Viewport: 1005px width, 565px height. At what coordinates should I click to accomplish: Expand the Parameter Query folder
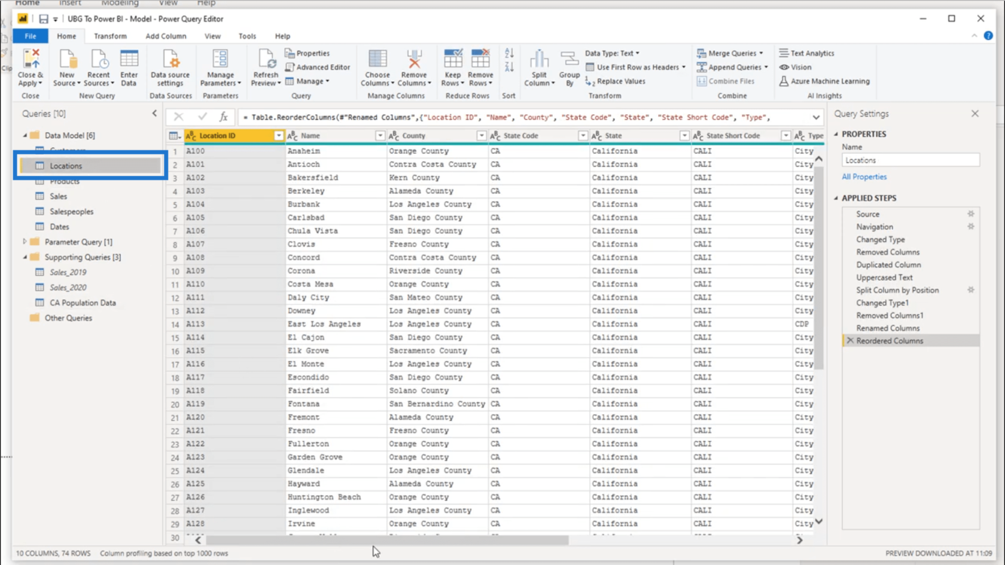25,242
